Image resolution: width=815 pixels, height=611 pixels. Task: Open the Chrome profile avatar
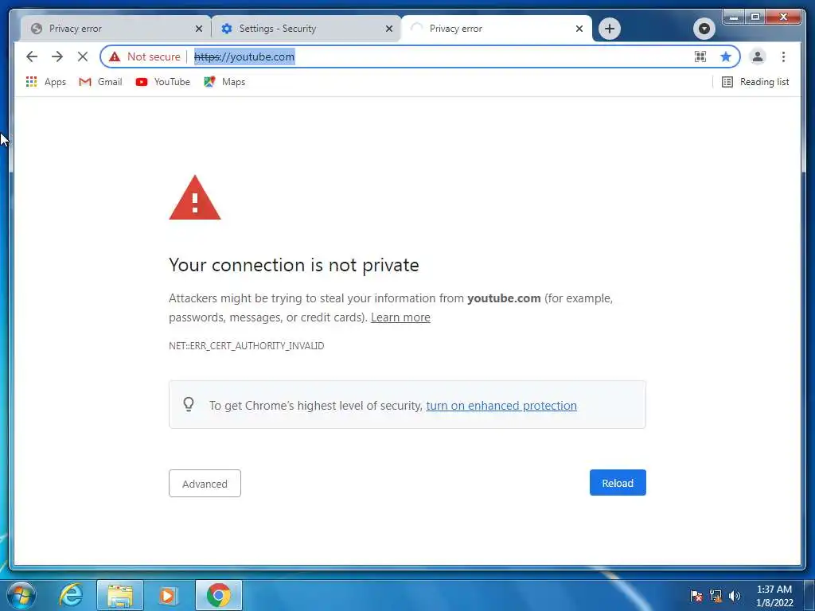coord(758,56)
